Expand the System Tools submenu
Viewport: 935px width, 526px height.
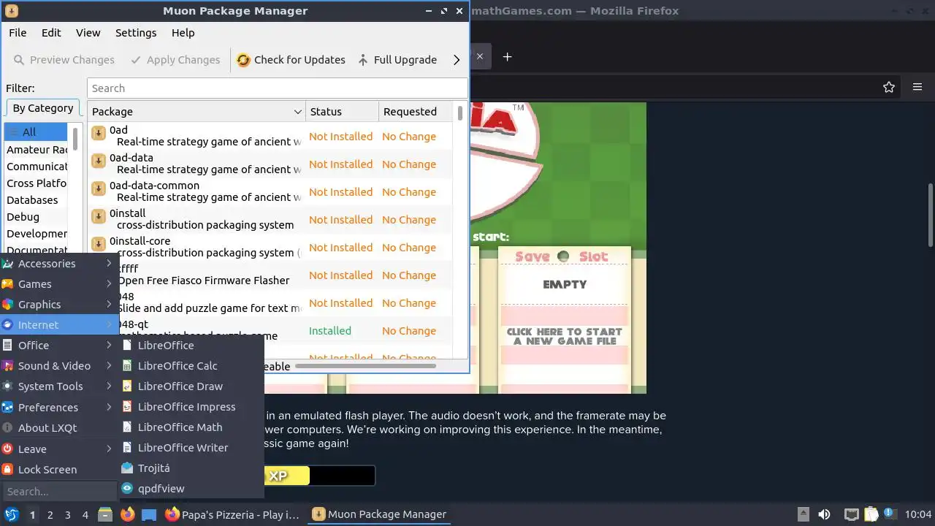pos(59,386)
